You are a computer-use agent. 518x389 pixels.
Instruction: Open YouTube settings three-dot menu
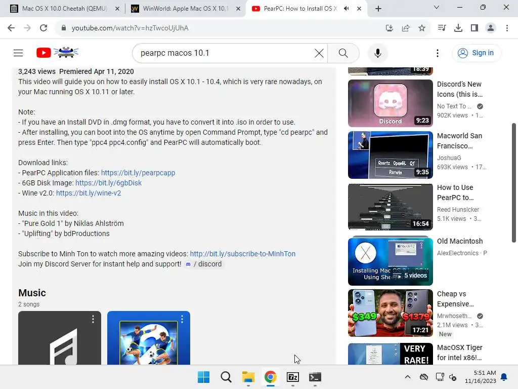pyautogui.click(x=438, y=53)
